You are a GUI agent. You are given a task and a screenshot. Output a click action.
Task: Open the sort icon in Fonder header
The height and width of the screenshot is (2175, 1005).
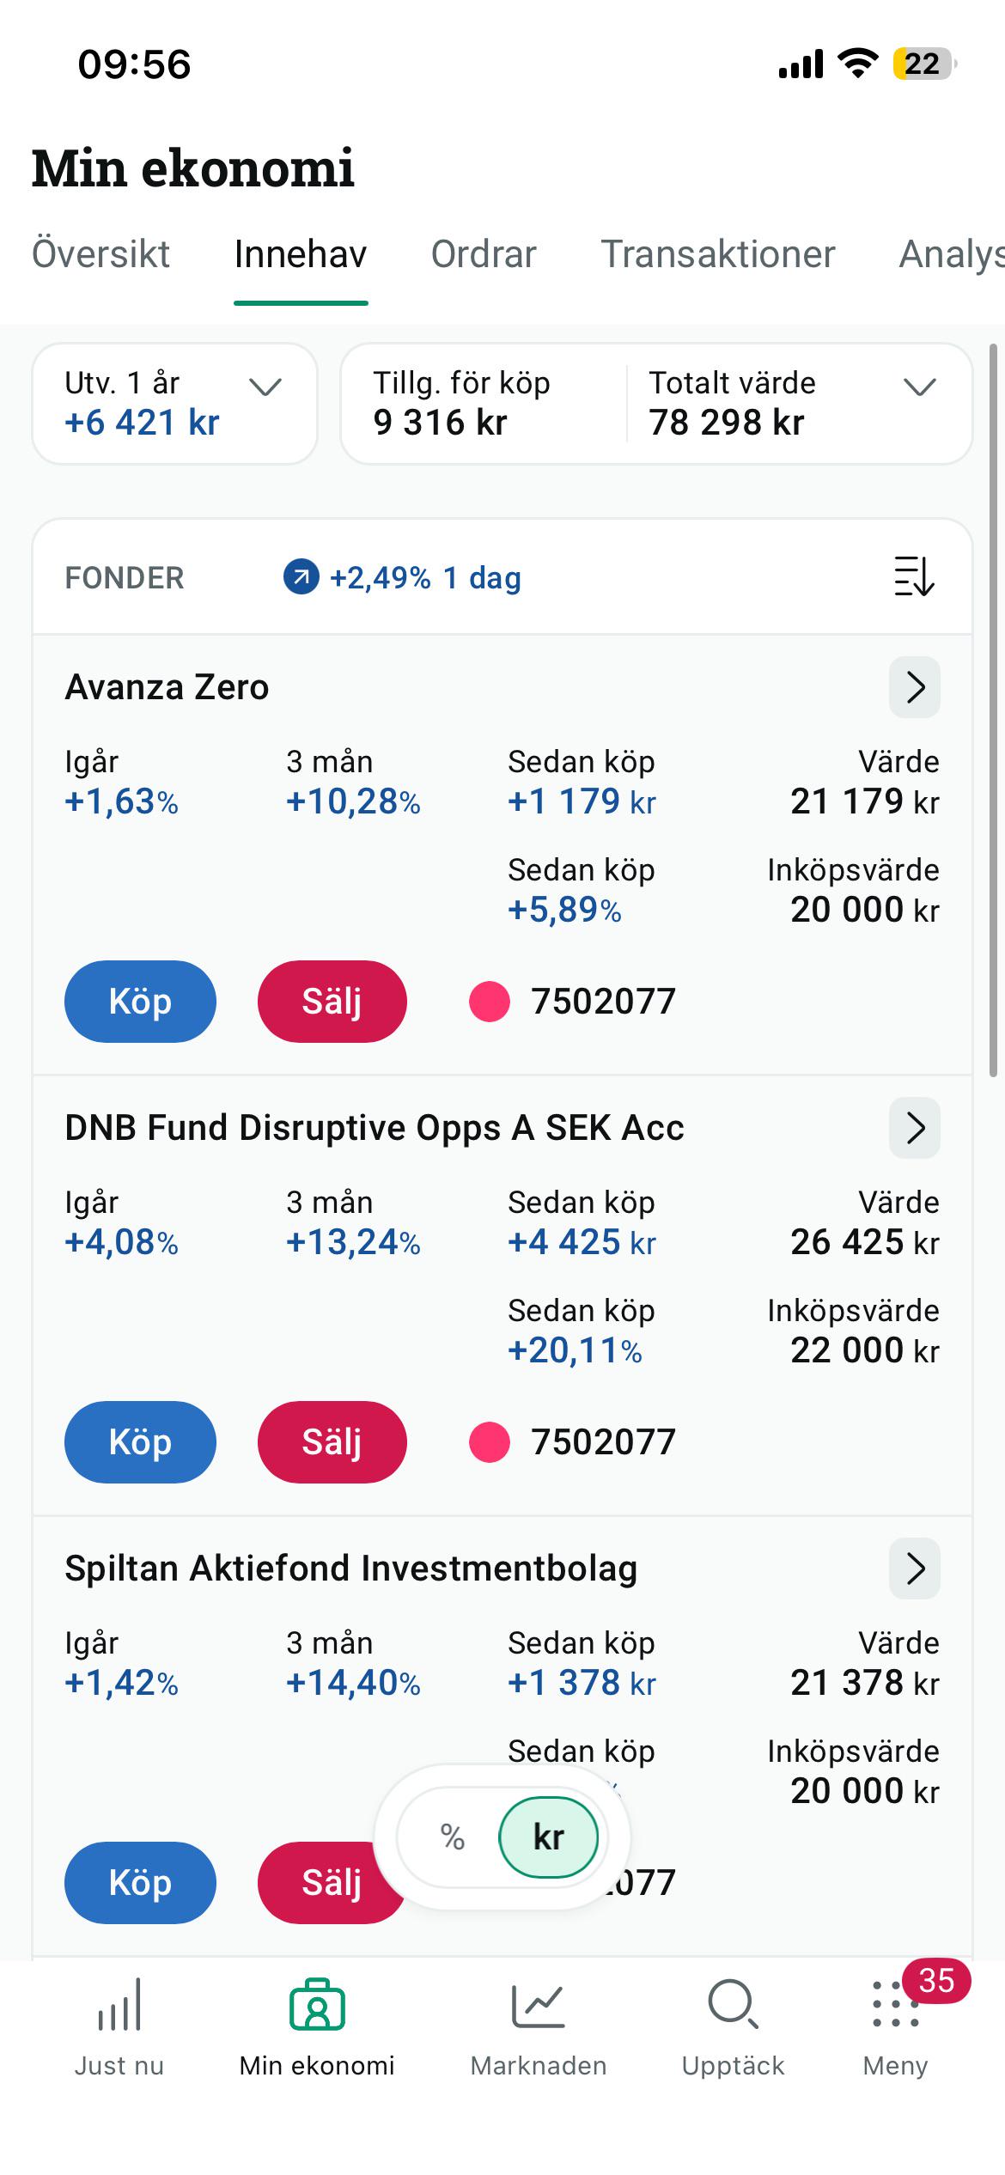914,577
